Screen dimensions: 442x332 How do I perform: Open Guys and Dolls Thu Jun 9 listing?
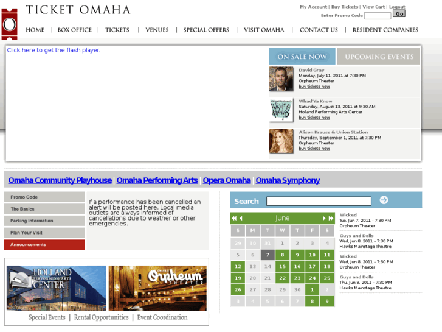point(365,282)
